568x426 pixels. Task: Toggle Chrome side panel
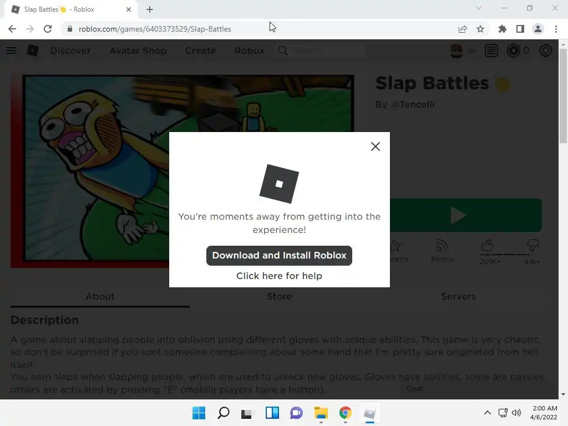click(520, 29)
